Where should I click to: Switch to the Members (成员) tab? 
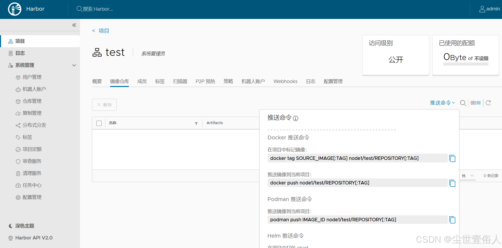[x=142, y=81]
